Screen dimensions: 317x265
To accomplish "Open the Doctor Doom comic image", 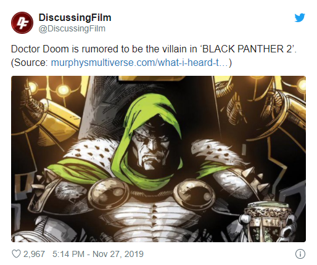I will [158, 159].
